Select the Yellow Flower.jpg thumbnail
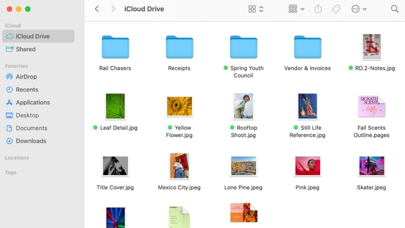The width and height of the screenshot is (405, 228). click(x=179, y=106)
